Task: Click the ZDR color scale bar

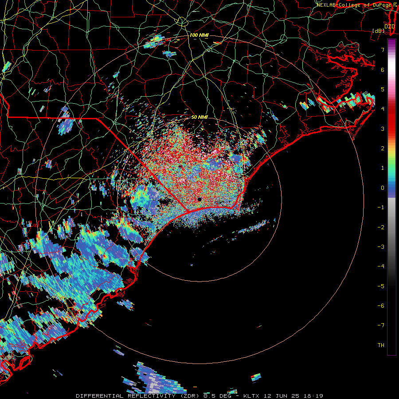Action: coord(391,197)
